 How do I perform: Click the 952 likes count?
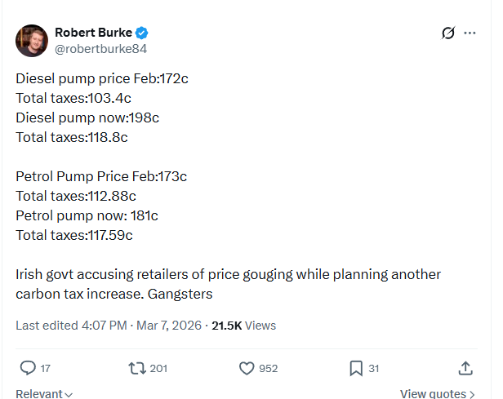268,369
